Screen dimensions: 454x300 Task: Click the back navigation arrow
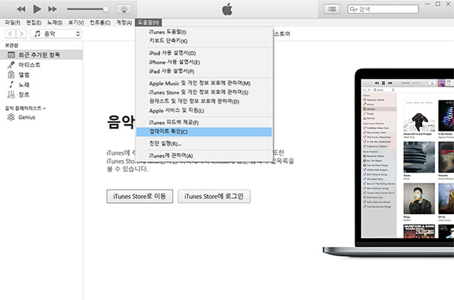coord(10,34)
